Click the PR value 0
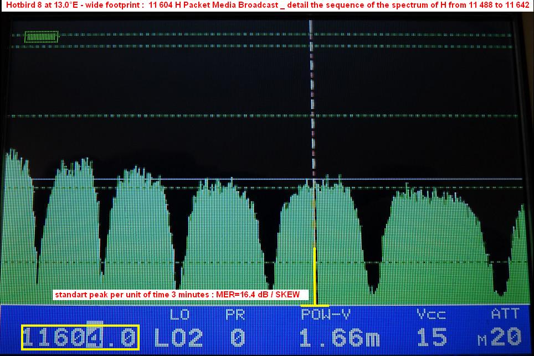Screen dimensions: 534x356 click(x=237, y=337)
